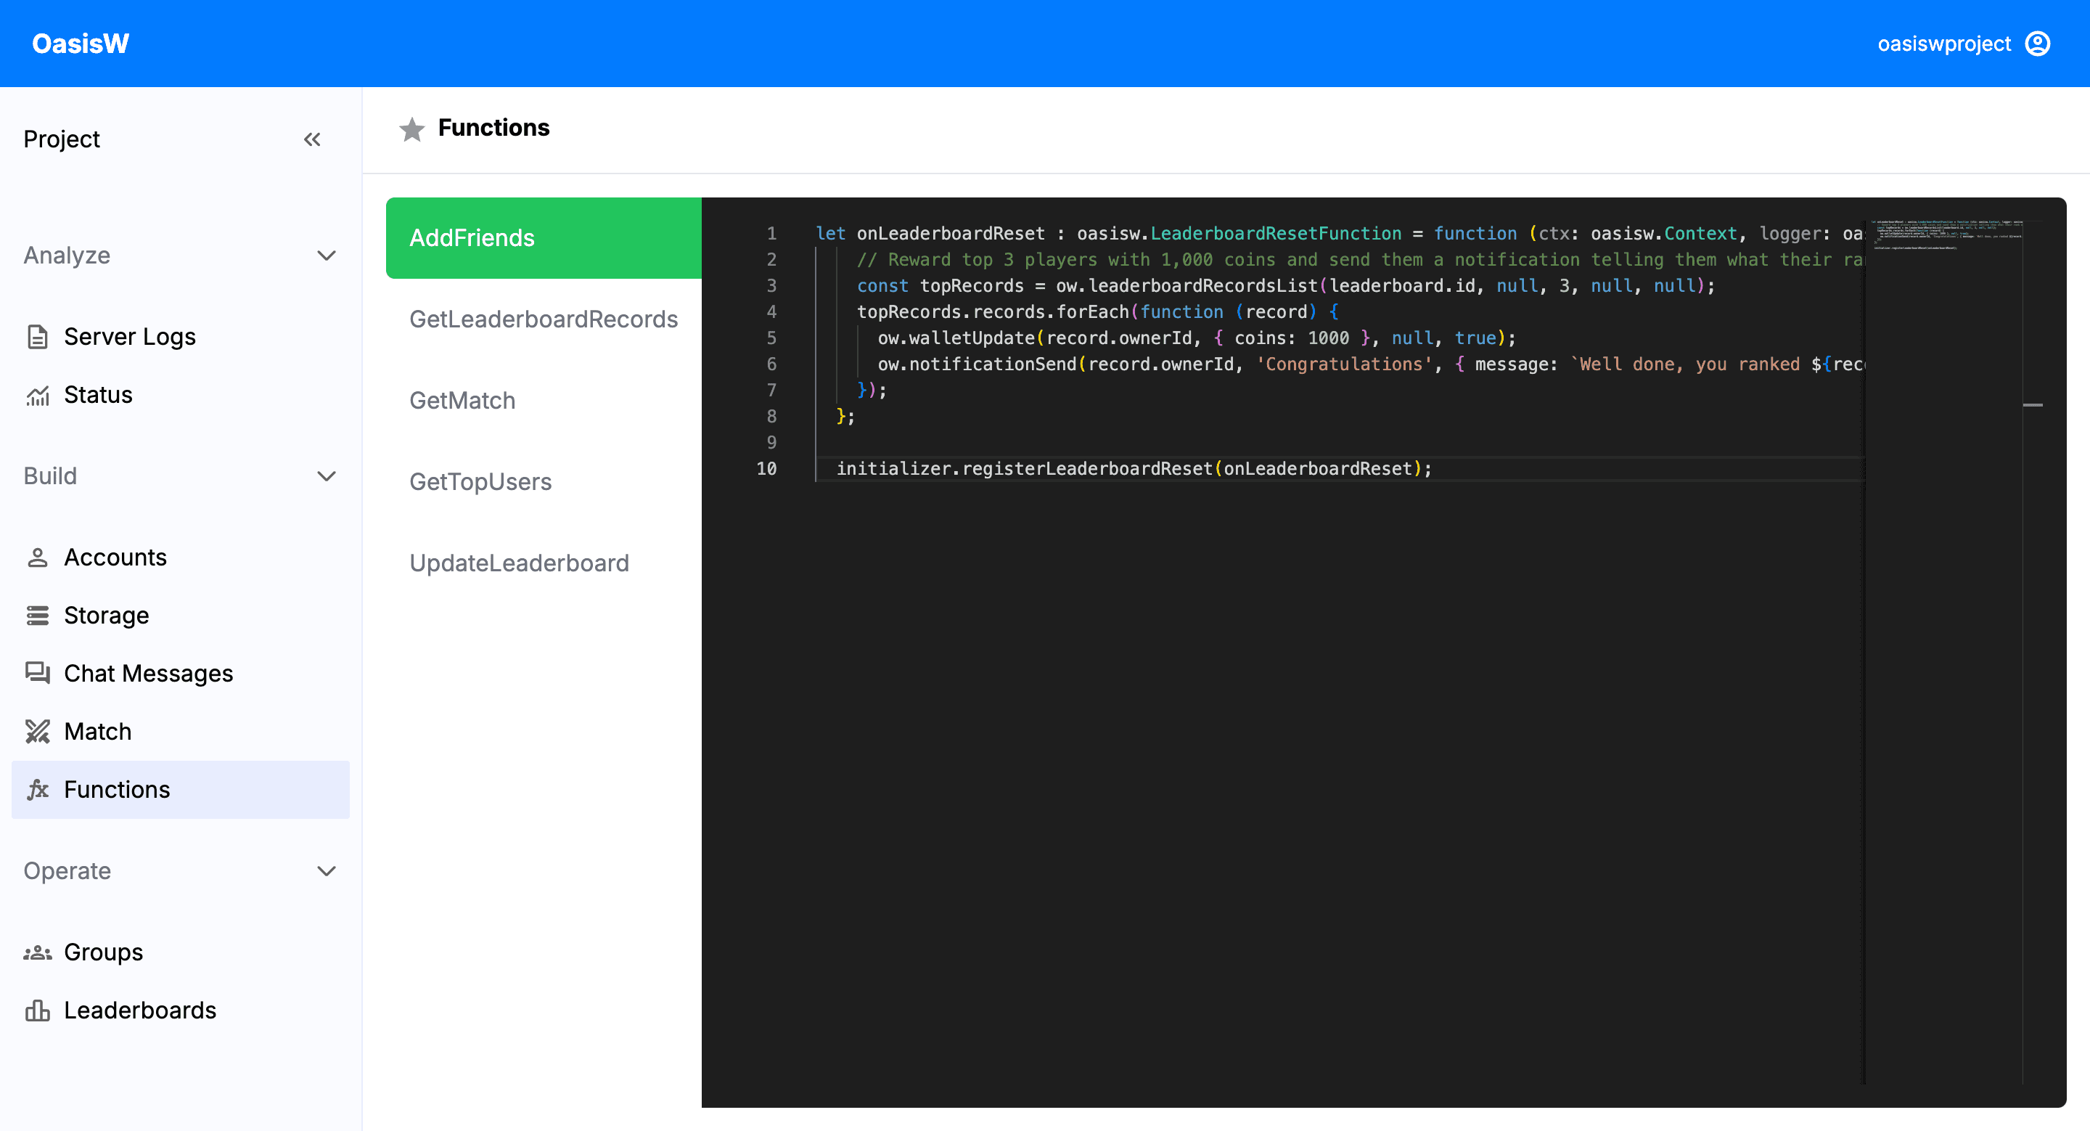This screenshot has height=1131, width=2090.
Task: Click line number 5 in editor gutter
Action: [771, 338]
